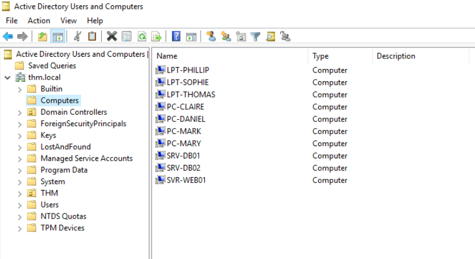Select ForeignSecurityPrincipals label in tree

pos(83,123)
